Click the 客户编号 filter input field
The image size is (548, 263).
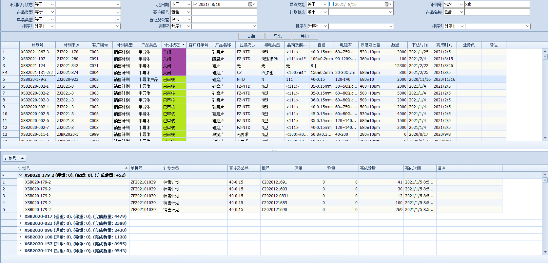tap(224, 12)
